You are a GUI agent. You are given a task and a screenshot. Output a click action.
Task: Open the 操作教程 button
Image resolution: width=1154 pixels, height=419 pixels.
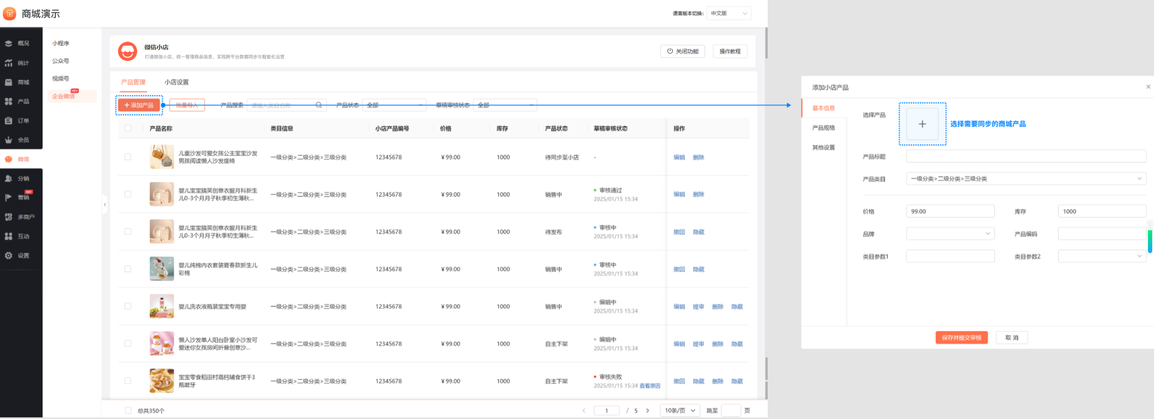(x=730, y=51)
